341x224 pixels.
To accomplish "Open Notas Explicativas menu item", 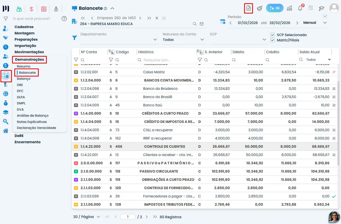I will point(32,122).
